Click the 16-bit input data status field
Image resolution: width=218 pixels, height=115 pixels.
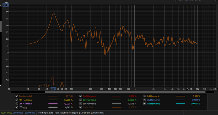[45, 113]
